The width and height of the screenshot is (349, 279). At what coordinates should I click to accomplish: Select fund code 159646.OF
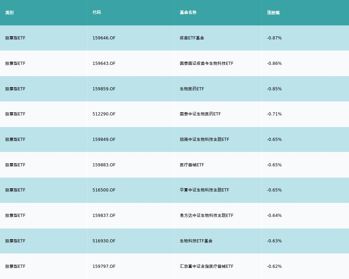point(104,38)
